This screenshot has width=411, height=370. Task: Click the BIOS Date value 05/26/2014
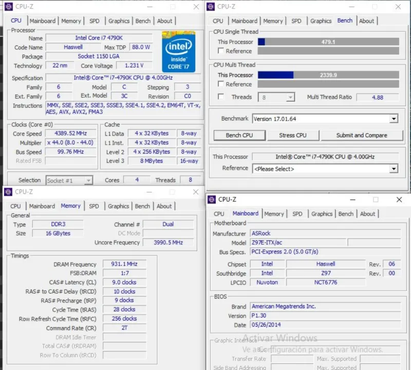pos(325,325)
